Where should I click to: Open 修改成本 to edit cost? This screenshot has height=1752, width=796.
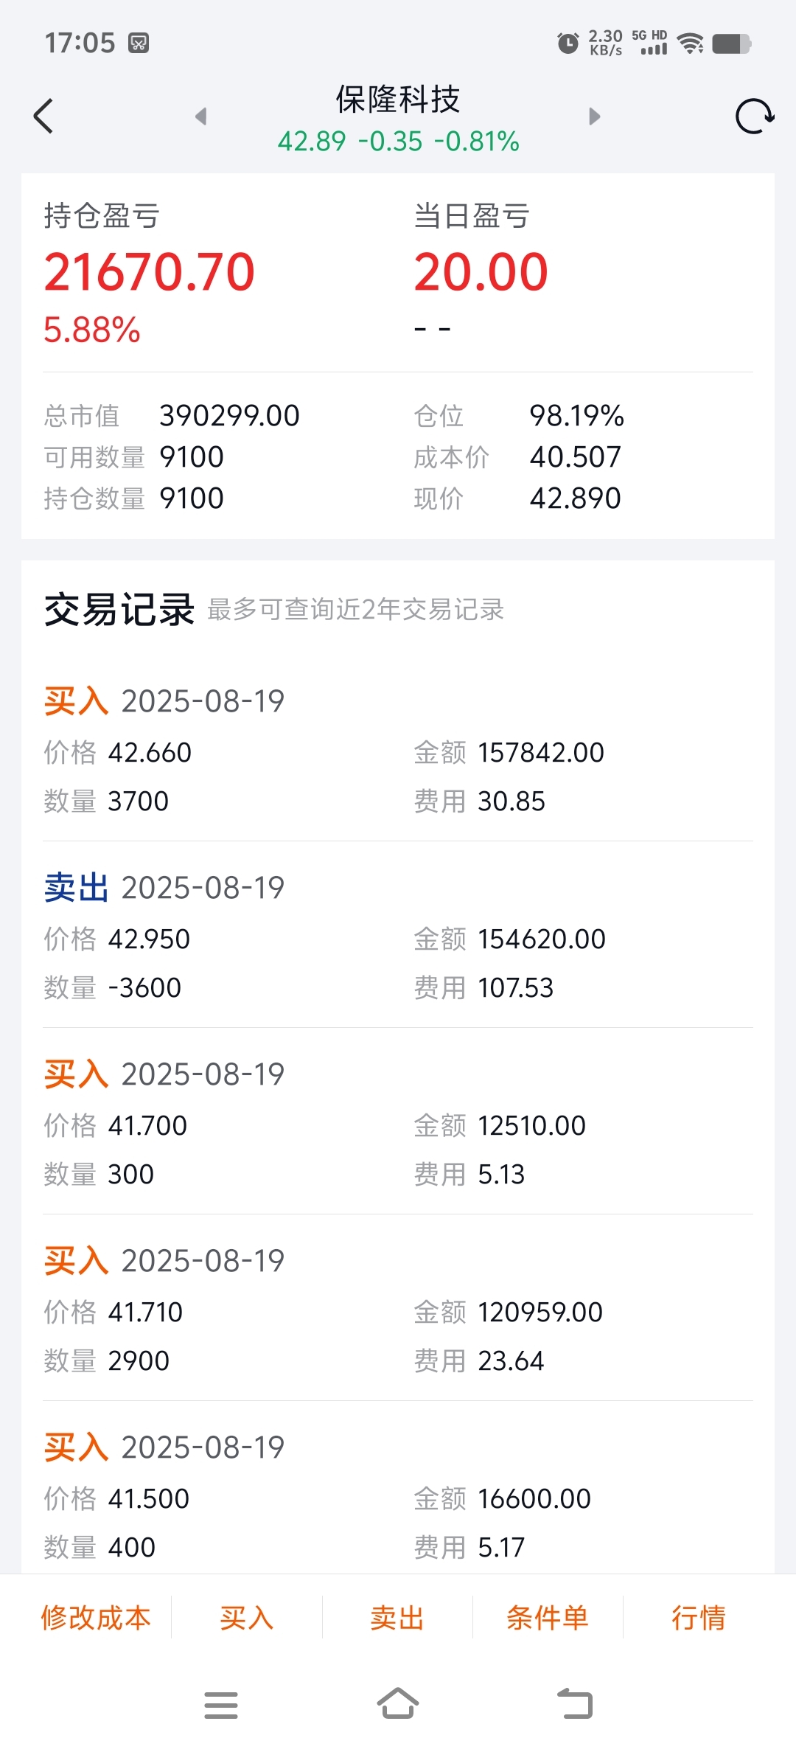tap(96, 1618)
